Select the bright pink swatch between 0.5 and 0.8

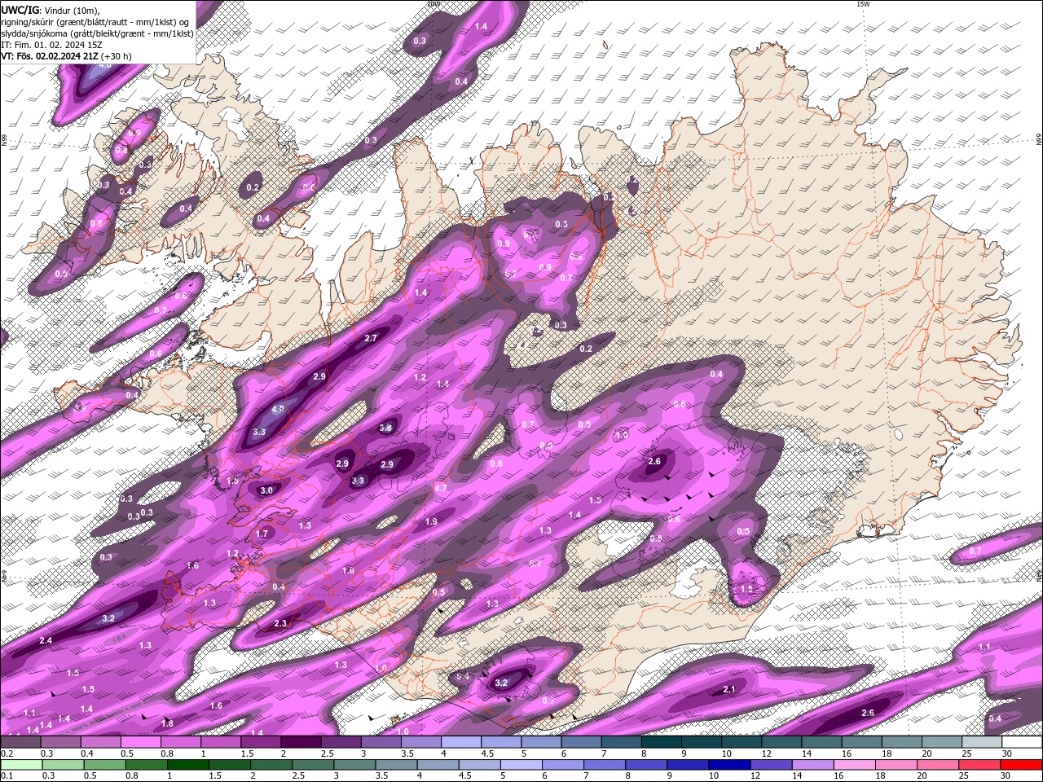(140, 742)
